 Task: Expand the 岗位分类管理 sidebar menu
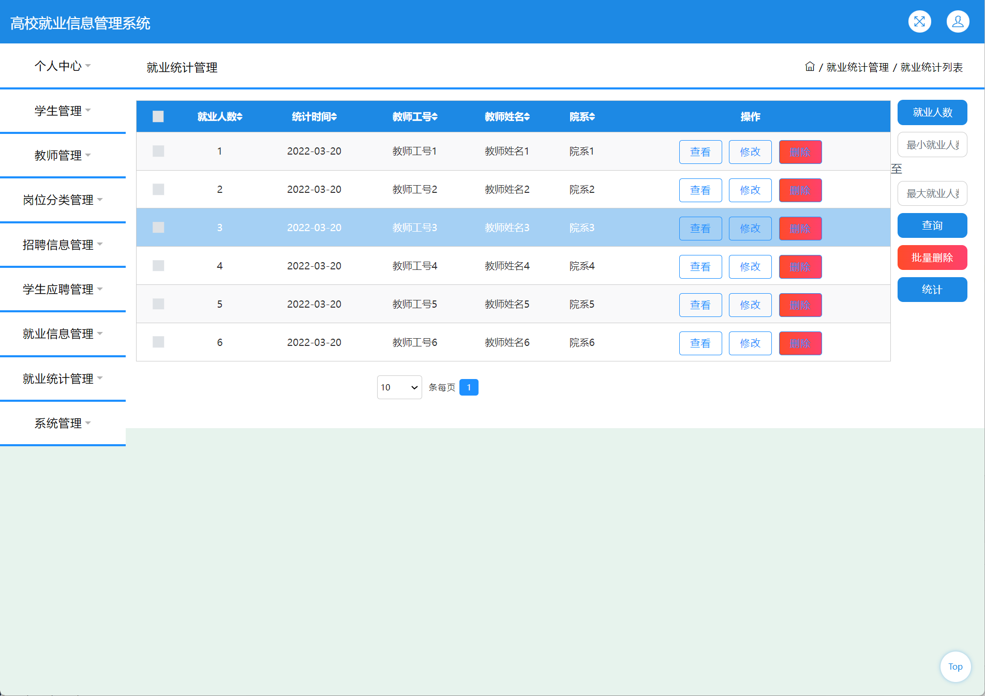pyautogui.click(x=63, y=200)
